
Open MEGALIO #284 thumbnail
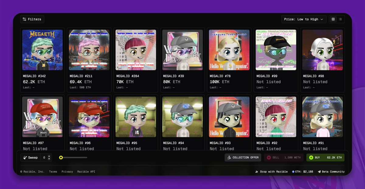tap(136, 50)
